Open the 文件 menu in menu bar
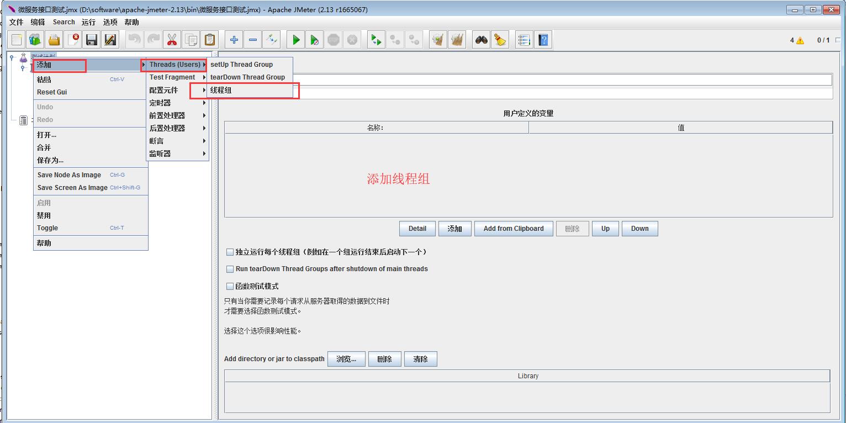 tap(17, 22)
